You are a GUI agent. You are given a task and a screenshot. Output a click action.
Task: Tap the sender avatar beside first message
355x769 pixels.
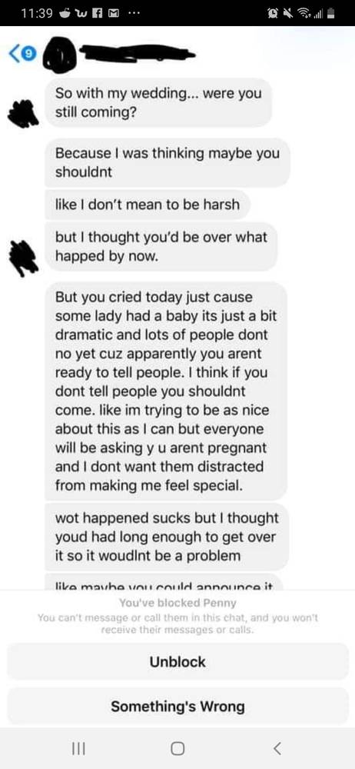tap(21, 113)
